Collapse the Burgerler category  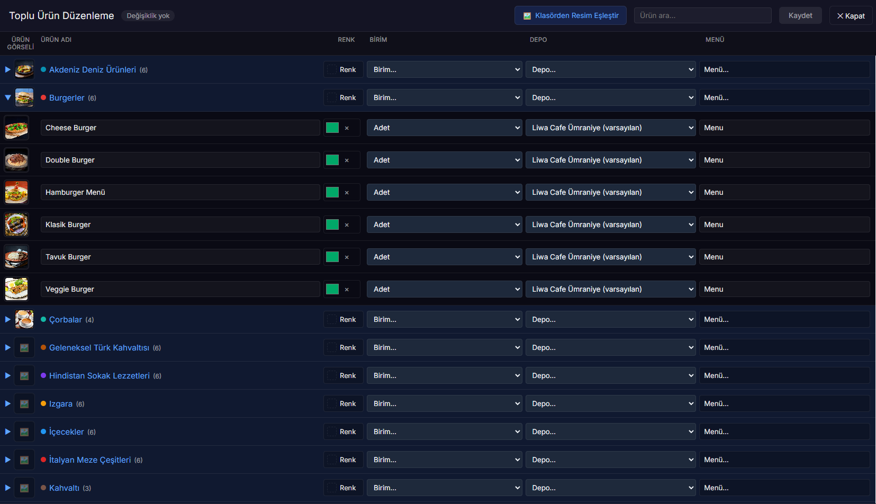[8, 98]
